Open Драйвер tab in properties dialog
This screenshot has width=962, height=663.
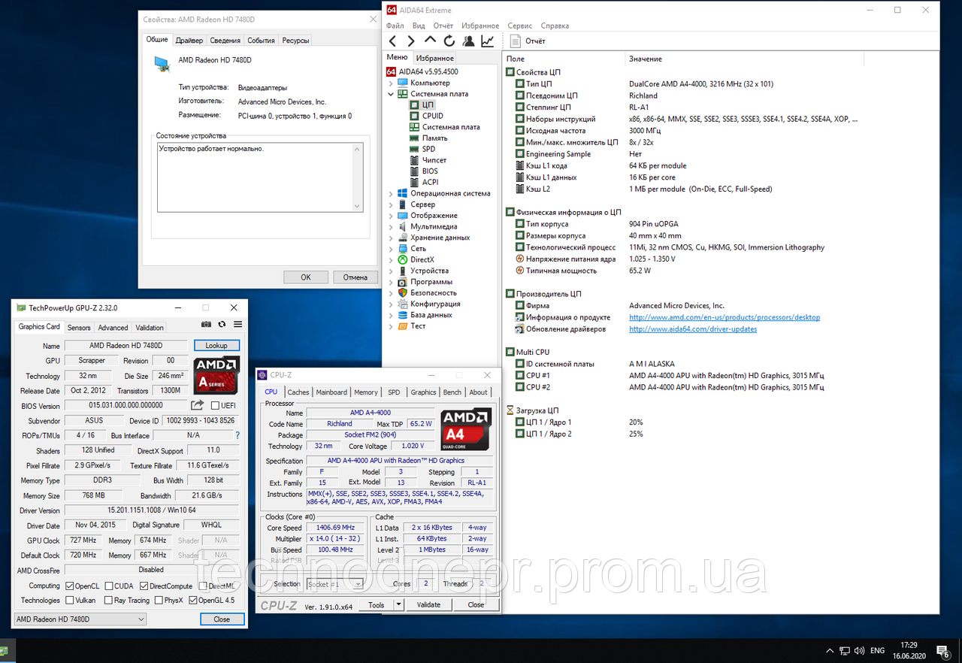coord(189,41)
